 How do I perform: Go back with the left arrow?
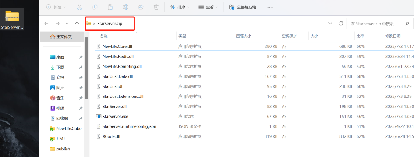pyautogui.click(x=46, y=24)
